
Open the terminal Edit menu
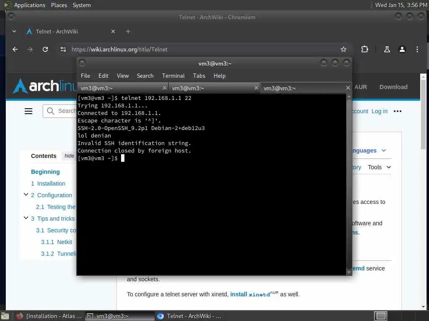(103, 76)
